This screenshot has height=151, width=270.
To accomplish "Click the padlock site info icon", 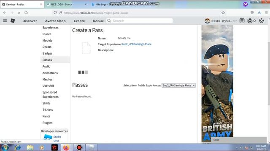I will tap(61, 13).
